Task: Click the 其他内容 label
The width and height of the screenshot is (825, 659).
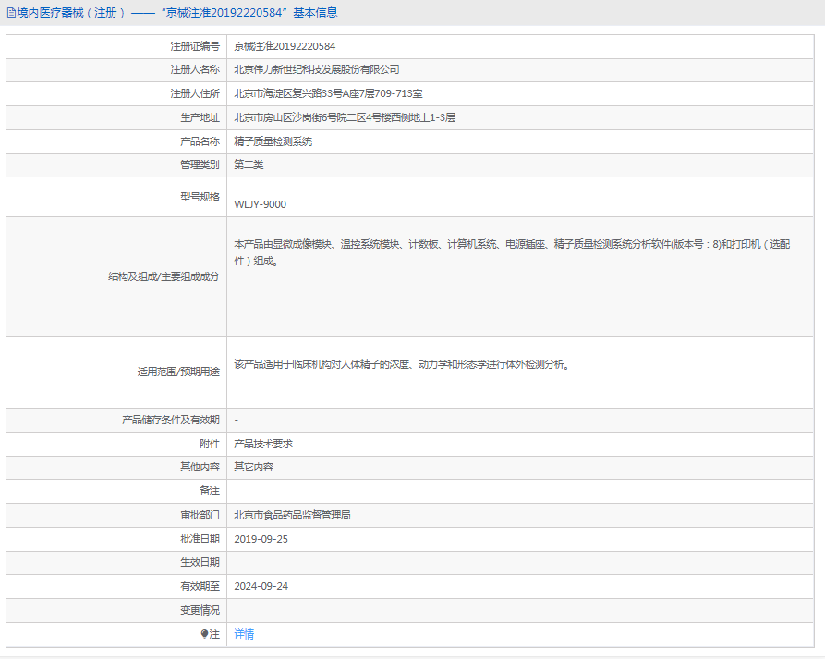Action: tap(200, 467)
